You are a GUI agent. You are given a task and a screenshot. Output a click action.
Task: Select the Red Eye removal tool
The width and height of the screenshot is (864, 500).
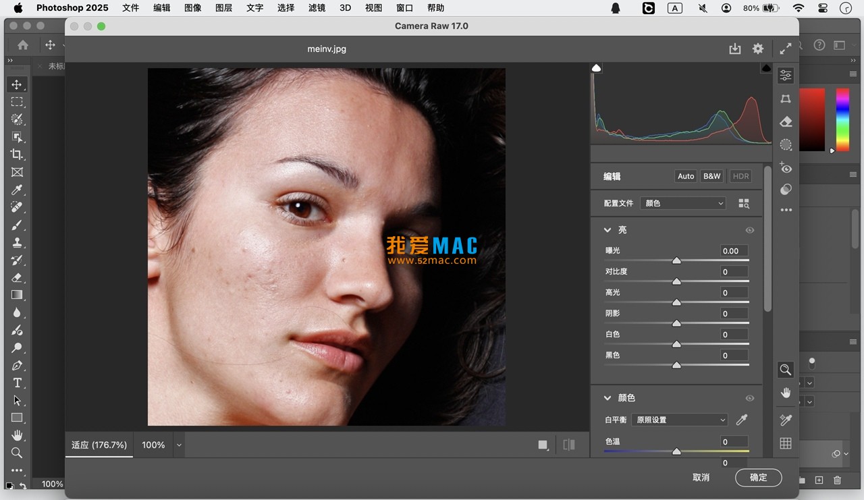[785, 168]
